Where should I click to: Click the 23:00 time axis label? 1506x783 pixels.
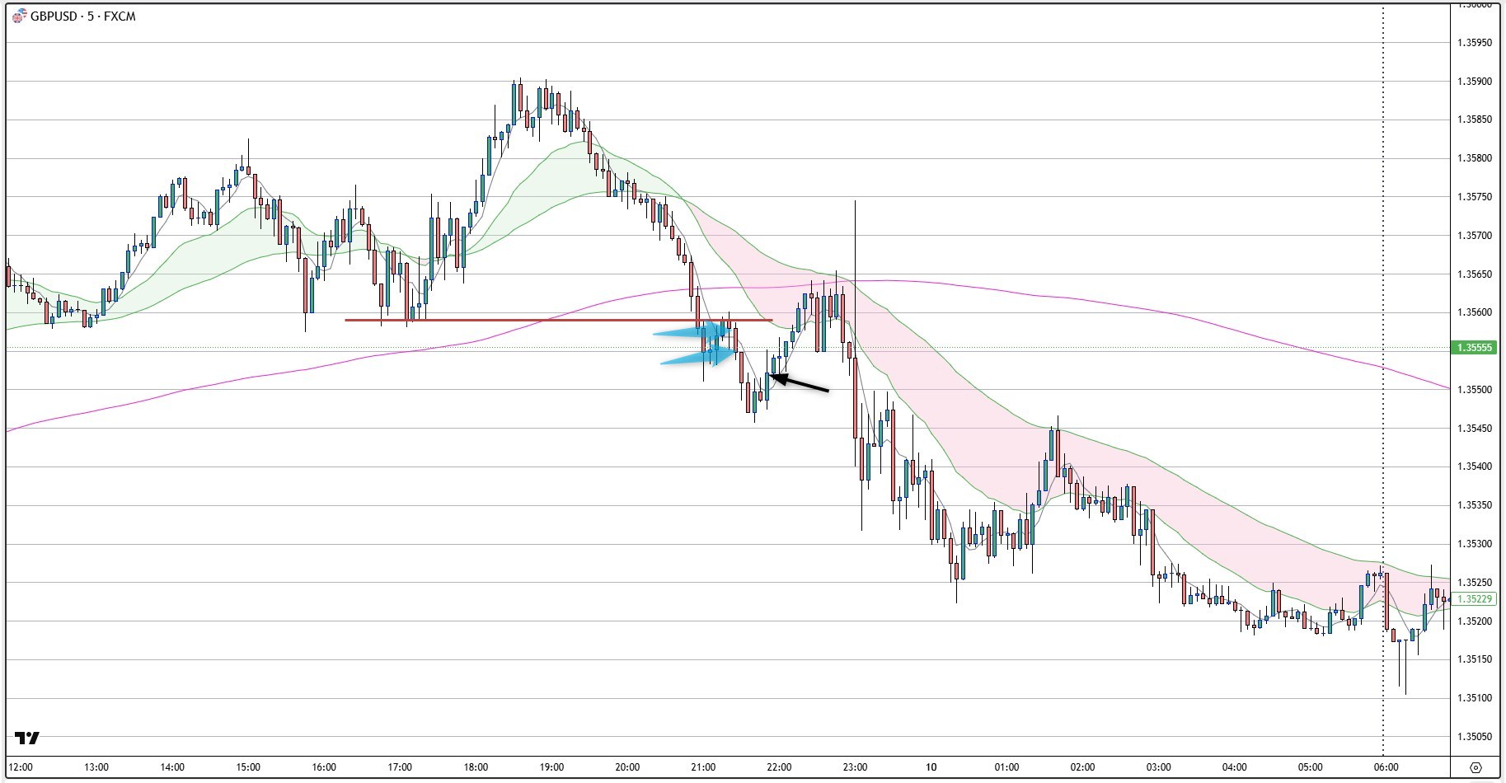click(x=855, y=767)
